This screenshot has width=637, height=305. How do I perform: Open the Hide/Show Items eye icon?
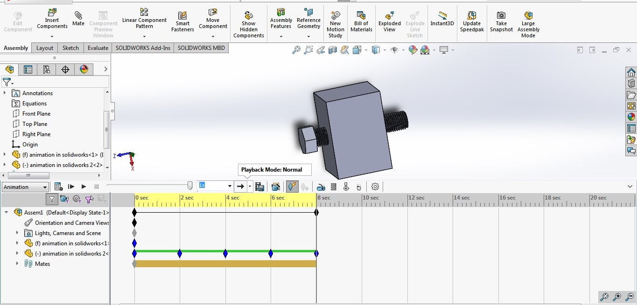tap(394, 50)
